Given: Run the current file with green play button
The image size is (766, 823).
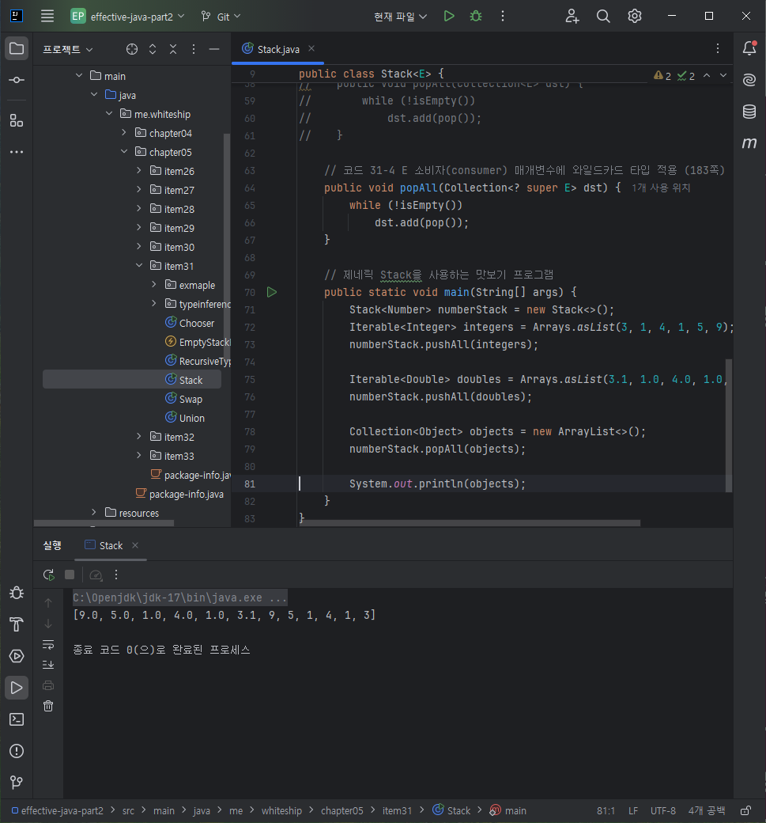Looking at the screenshot, I should (x=449, y=17).
